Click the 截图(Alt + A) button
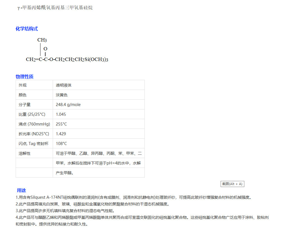This screenshot has height=231, width=287. pos(232,184)
